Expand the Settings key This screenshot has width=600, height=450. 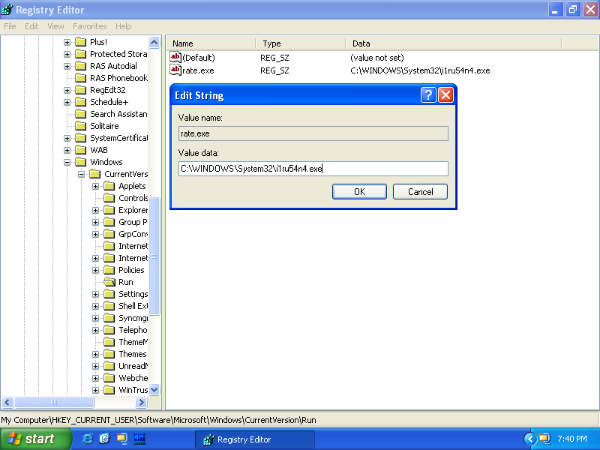96,294
